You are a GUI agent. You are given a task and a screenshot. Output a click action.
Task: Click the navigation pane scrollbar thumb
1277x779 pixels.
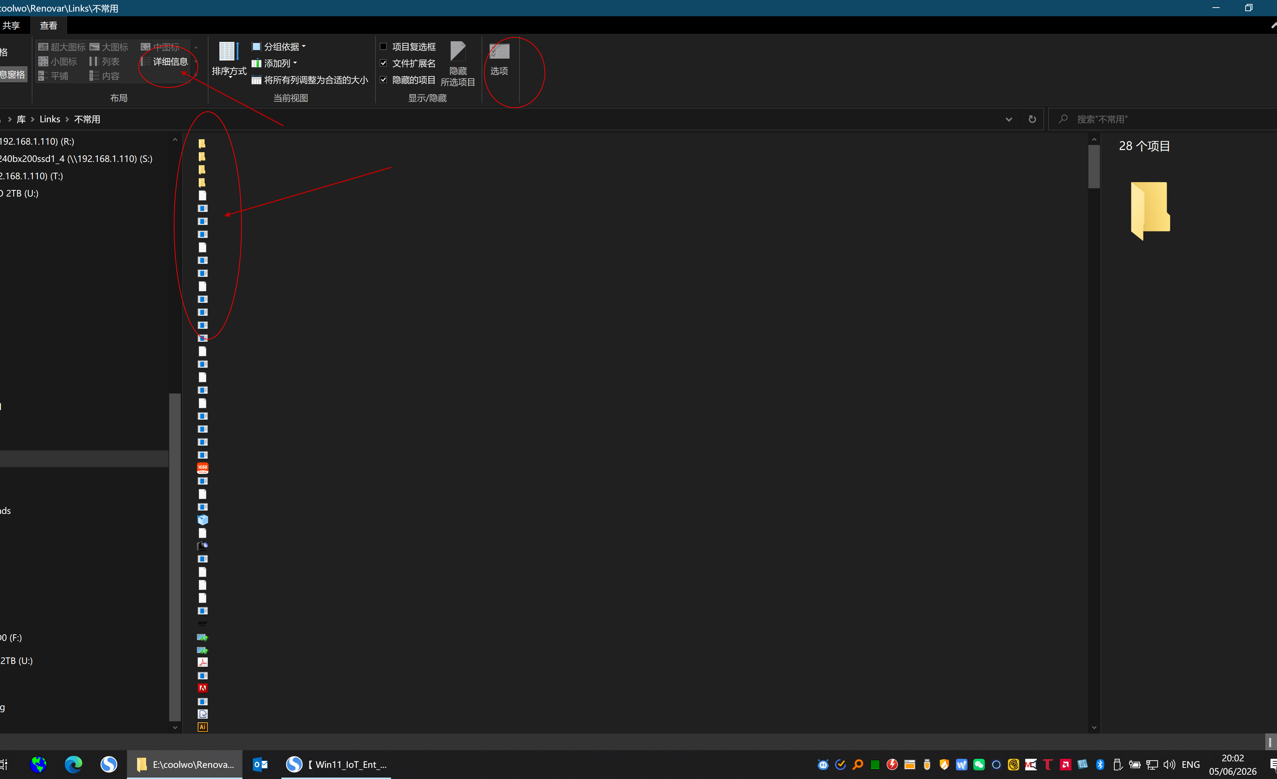pyautogui.click(x=175, y=557)
